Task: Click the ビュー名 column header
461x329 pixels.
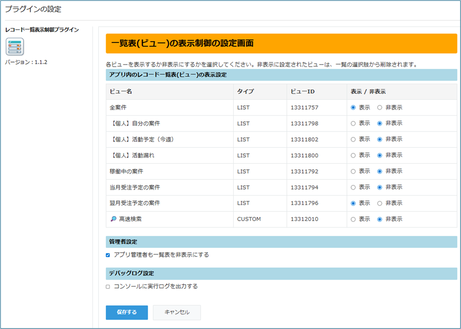Action: 121,92
